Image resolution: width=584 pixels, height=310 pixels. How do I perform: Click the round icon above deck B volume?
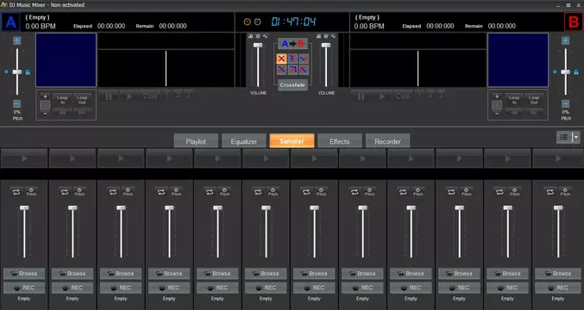pyautogui.click(x=326, y=36)
